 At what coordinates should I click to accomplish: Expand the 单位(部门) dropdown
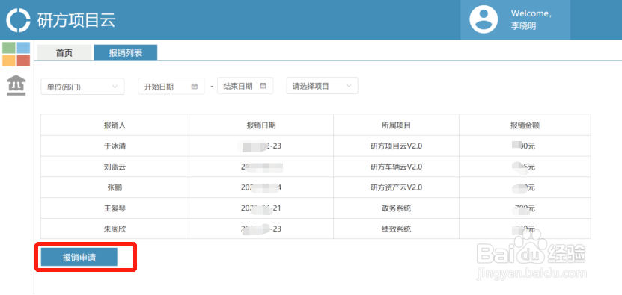pyautogui.click(x=82, y=87)
